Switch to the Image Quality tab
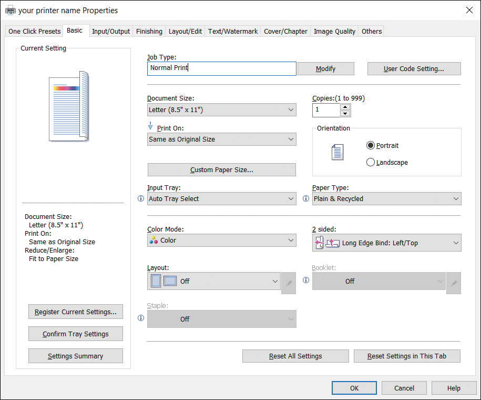 point(334,31)
